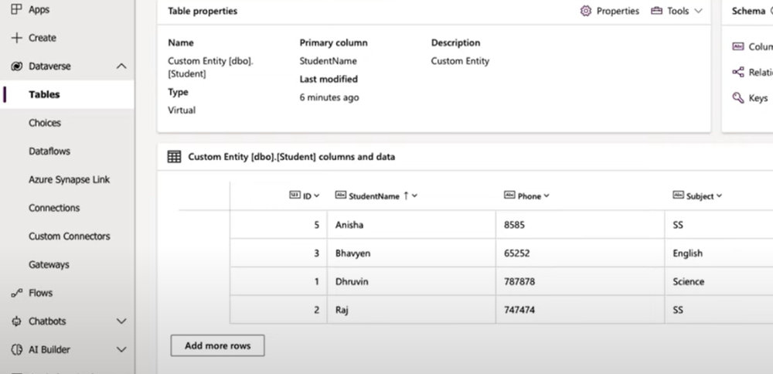Select the Anisha name cell
This screenshot has width=773, height=374.
pos(411,225)
